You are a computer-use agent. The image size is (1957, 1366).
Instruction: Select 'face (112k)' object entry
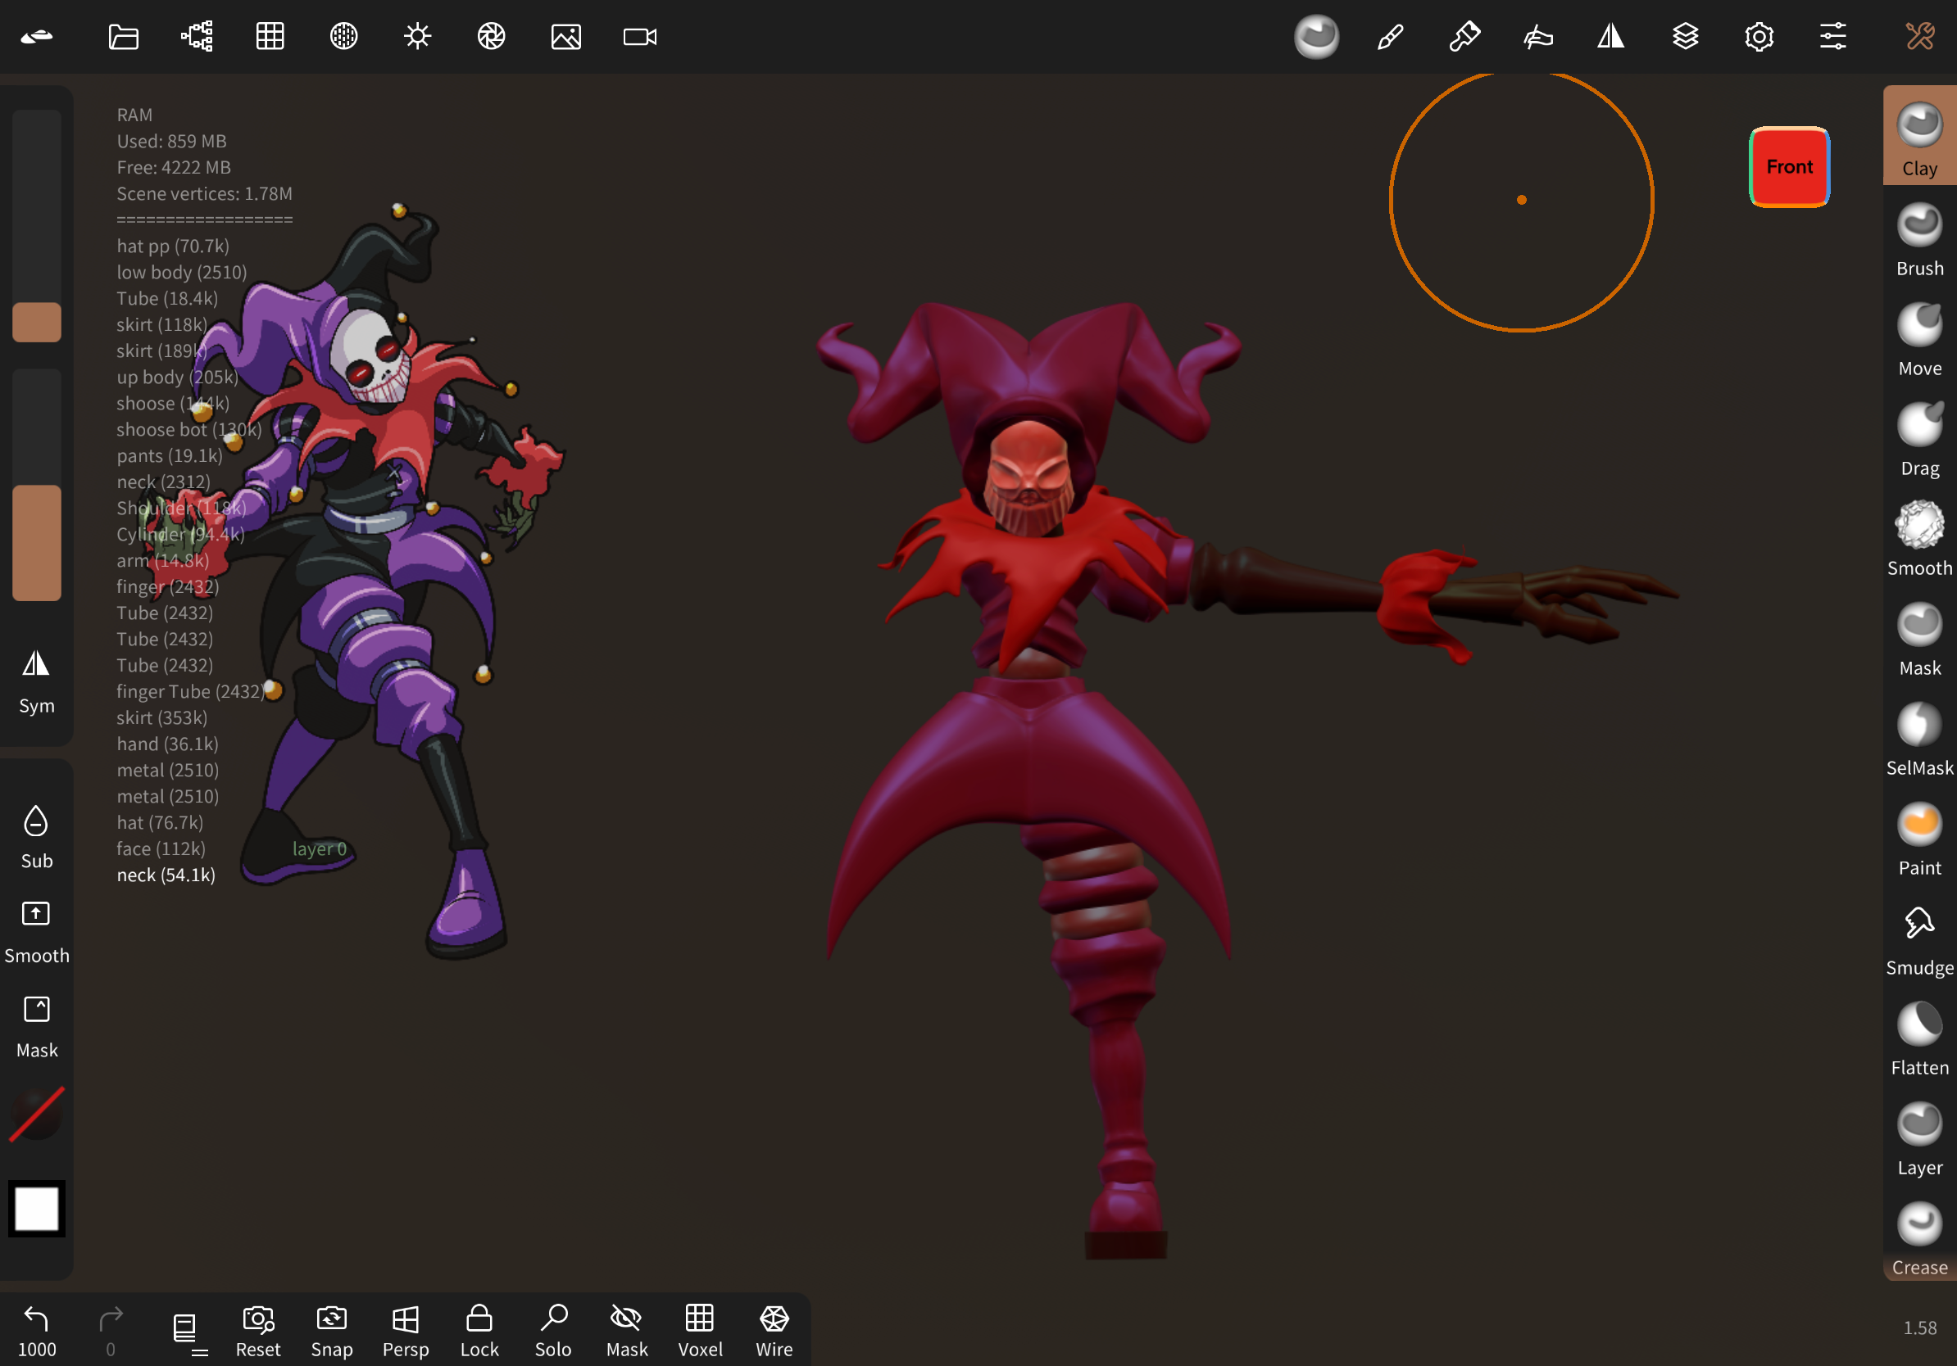point(161,849)
